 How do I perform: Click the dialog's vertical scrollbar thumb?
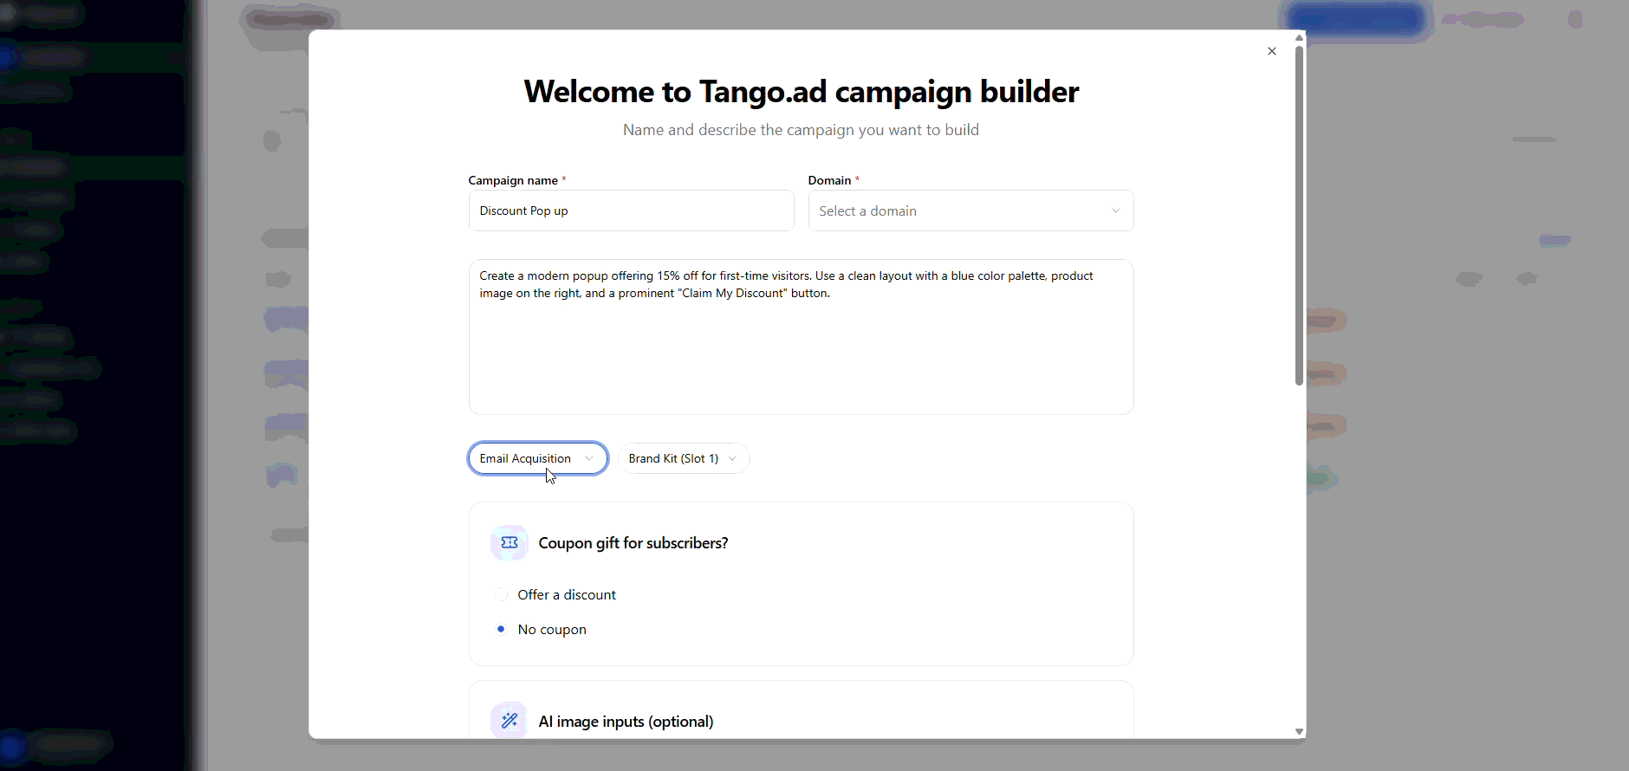point(1299,216)
